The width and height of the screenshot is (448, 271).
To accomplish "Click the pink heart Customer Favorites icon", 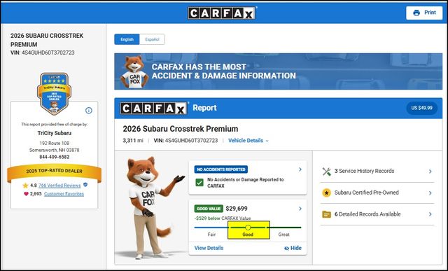I will (26, 194).
